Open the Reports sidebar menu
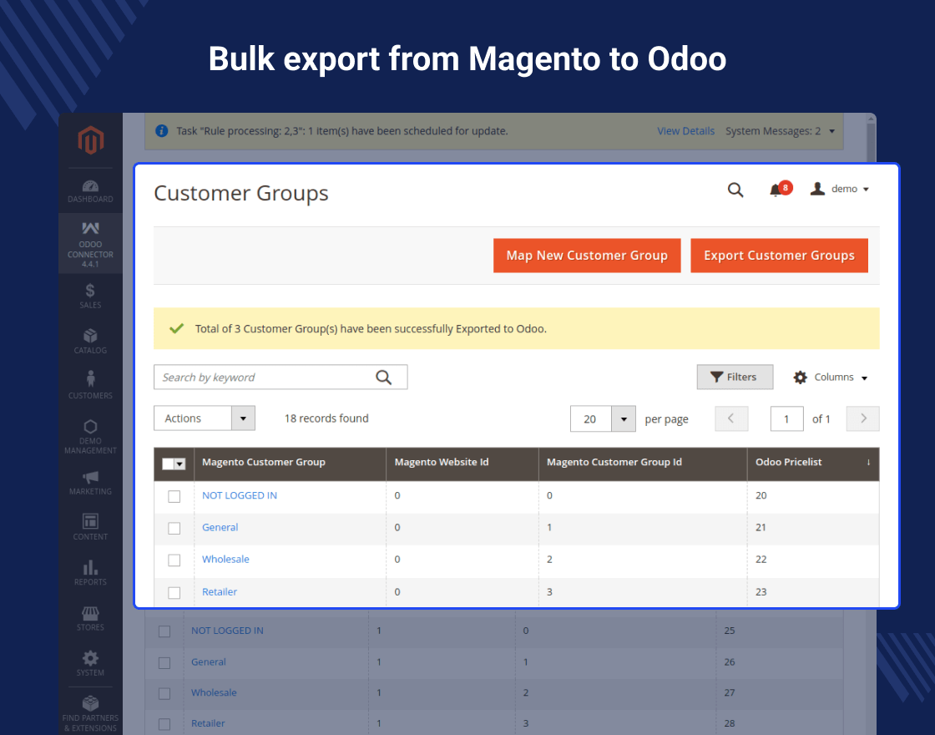The image size is (935, 735). pos(90,573)
